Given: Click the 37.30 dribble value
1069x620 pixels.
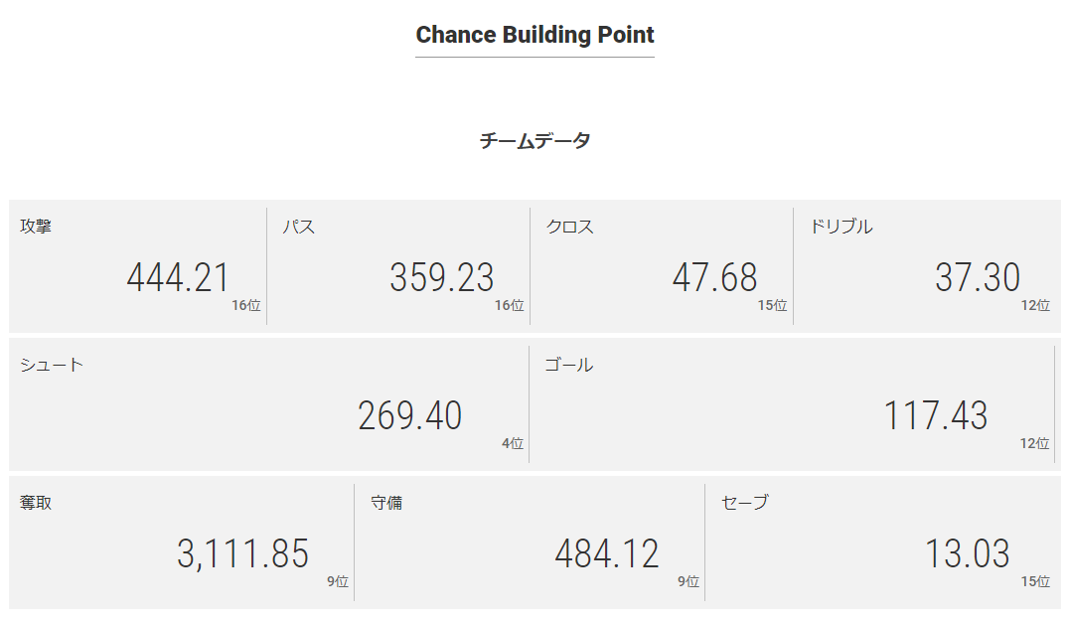Looking at the screenshot, I should (x=978, y=277).
